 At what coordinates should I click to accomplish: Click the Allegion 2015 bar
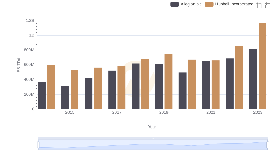pyautogui.click(x=65, y=98)
